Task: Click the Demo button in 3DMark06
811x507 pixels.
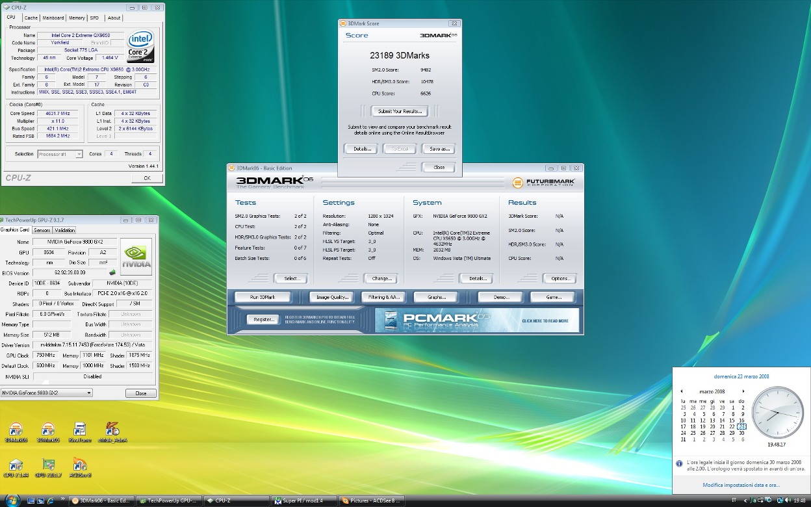Action: (501, 297)
